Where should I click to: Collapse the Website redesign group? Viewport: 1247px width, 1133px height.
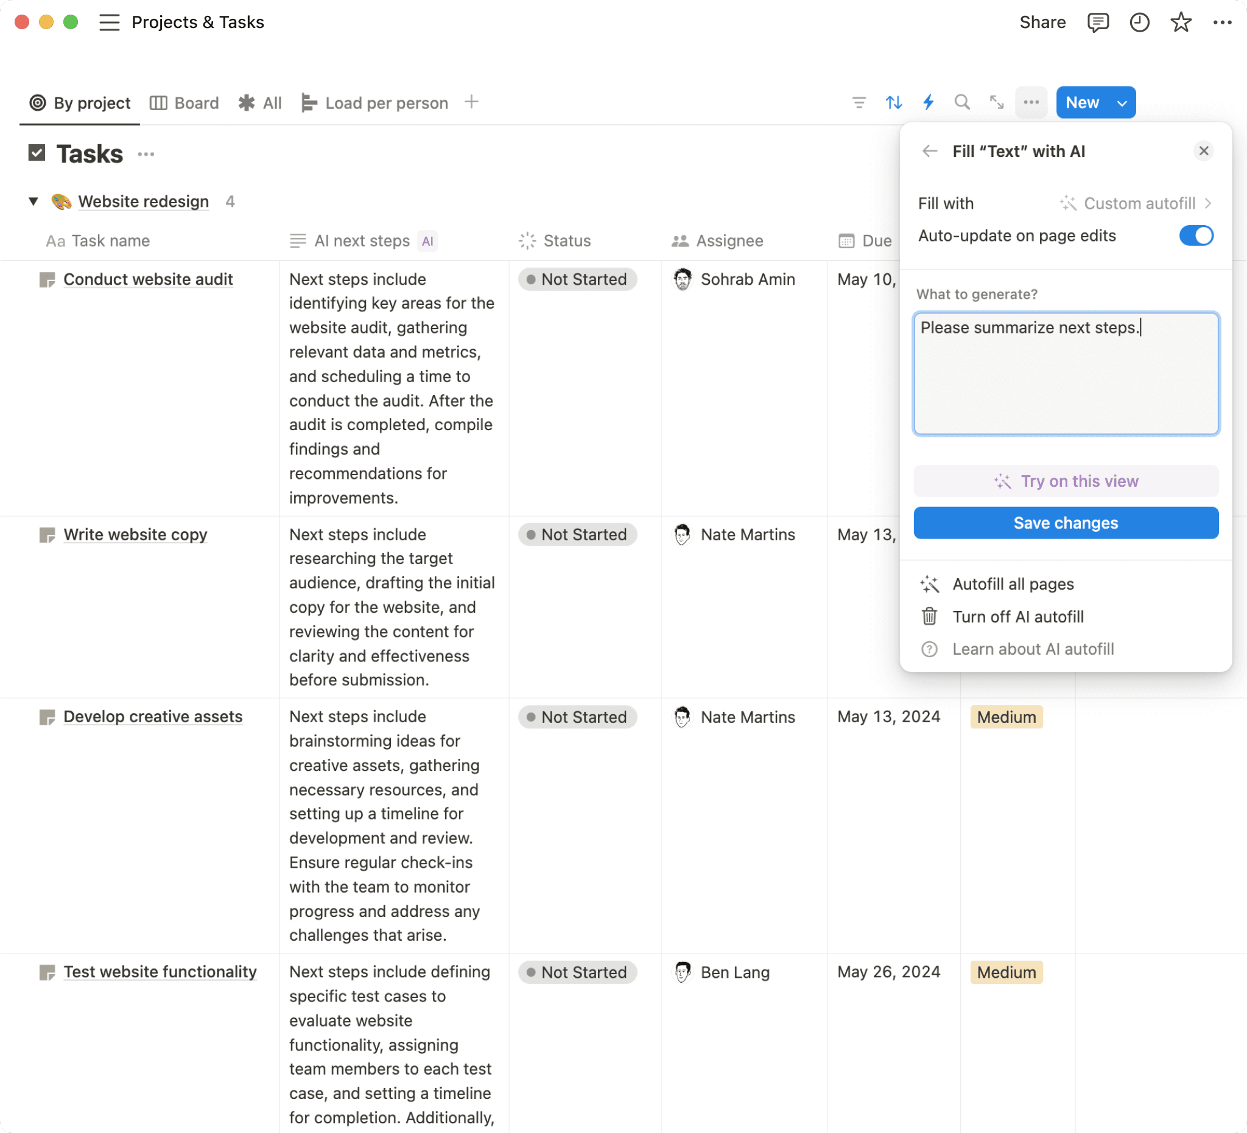point(34,201)
